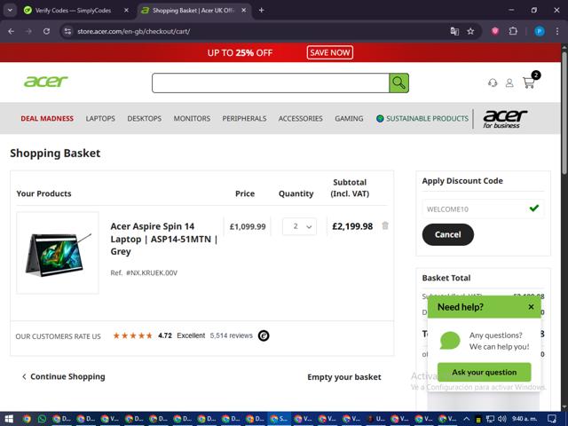Open the shopping cart icon

tap(529, 83)
